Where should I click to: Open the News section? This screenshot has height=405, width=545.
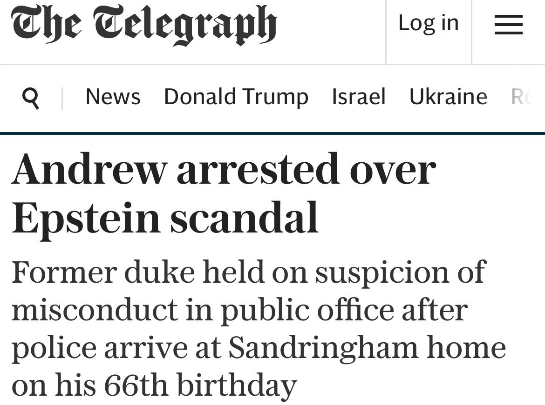(113, 97)
